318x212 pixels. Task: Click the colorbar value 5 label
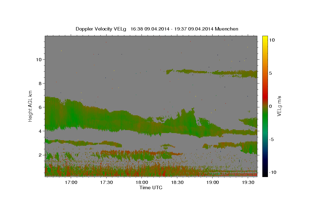click(x=270, y=73)
